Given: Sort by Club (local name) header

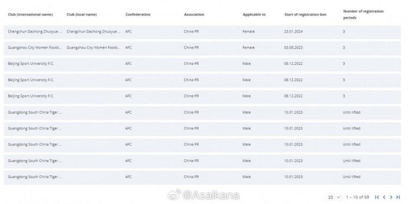Looking at the screenshot, I should [82, 15].
